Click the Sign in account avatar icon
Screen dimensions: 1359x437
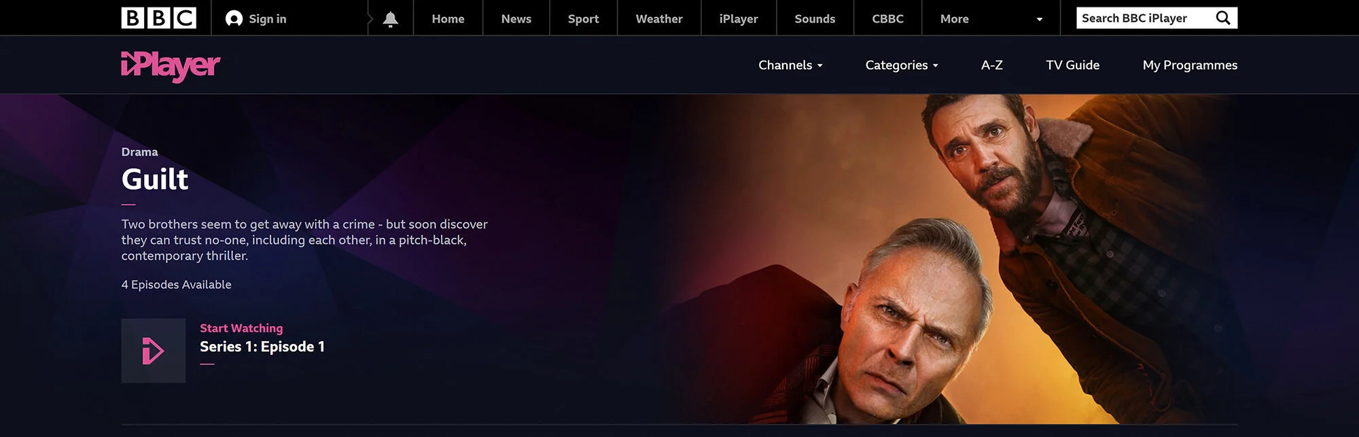[x=234, y=18]
